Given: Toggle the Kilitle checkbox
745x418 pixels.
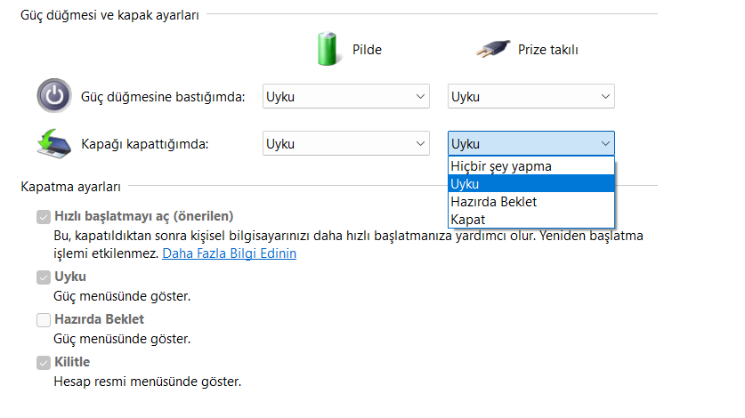Looking at the screenshot, I should pos(44,363).
